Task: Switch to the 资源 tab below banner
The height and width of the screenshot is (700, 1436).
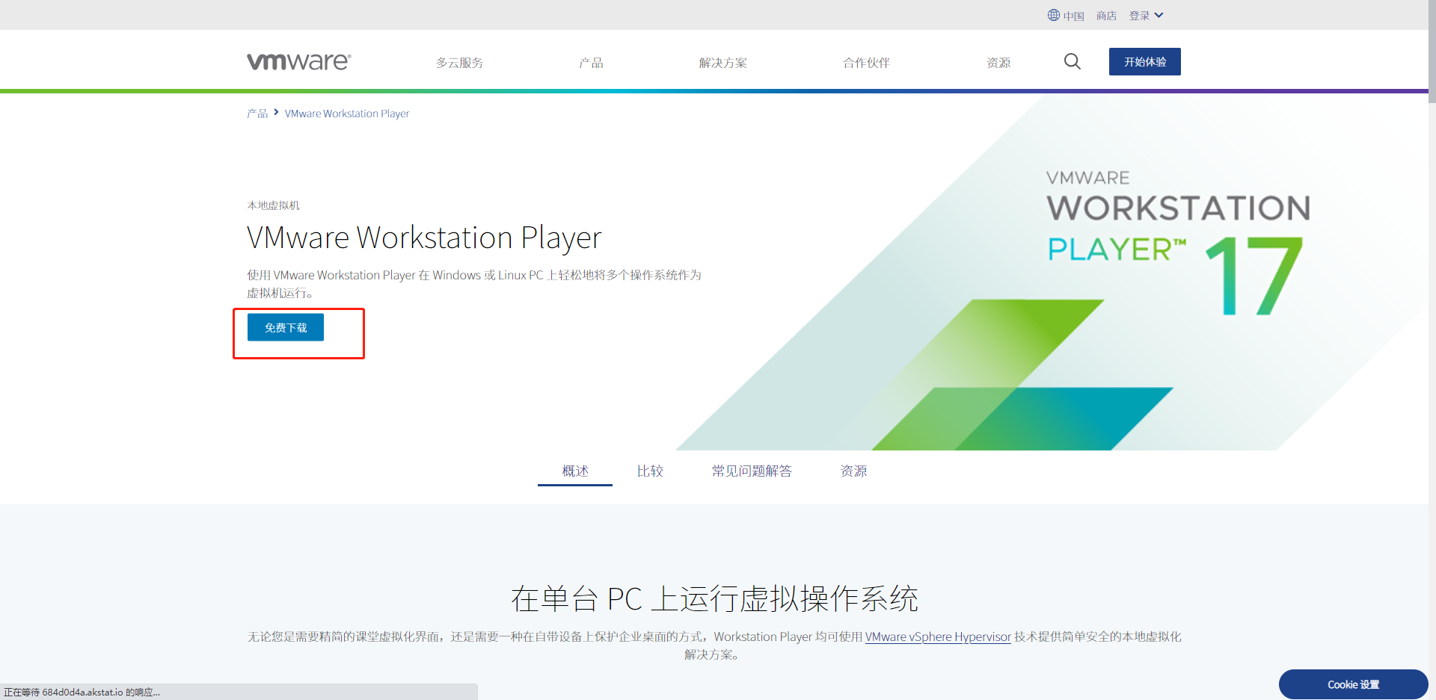Action: (x=853, y=471)
